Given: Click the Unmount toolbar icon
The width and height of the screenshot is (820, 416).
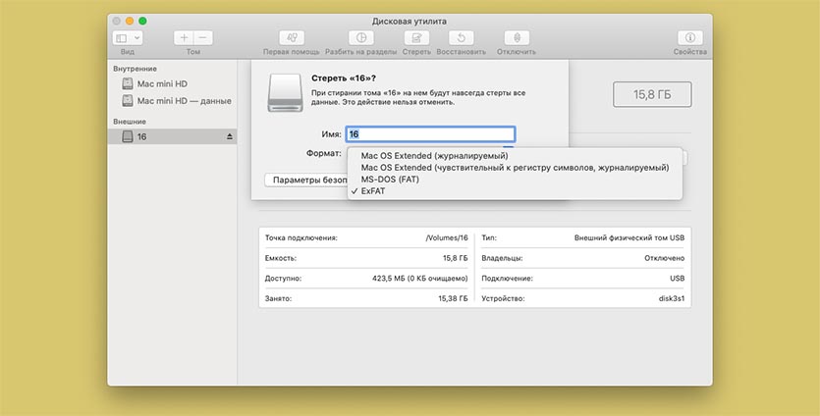Looking at the screenshot, I should pos(517,38).
